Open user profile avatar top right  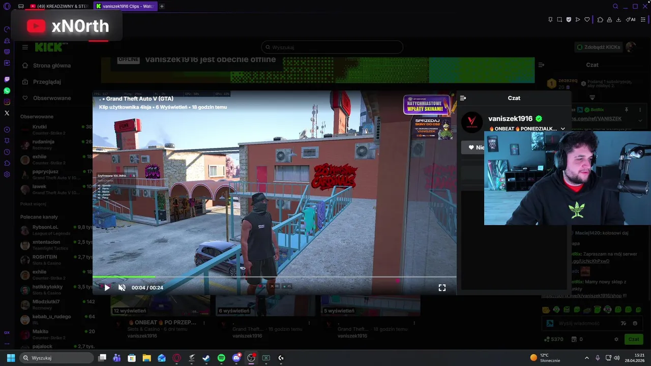pyautogui.click(x=631, y=47)
